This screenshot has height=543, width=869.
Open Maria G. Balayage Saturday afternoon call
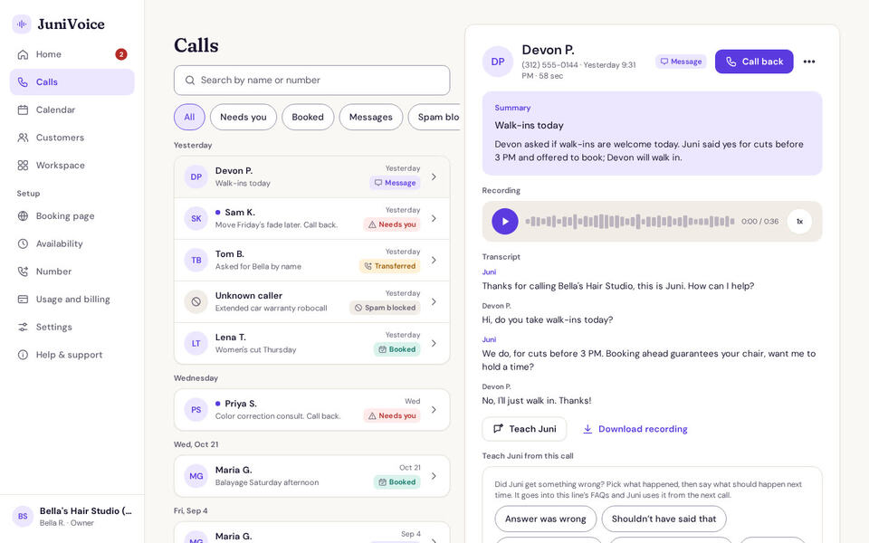311,476
